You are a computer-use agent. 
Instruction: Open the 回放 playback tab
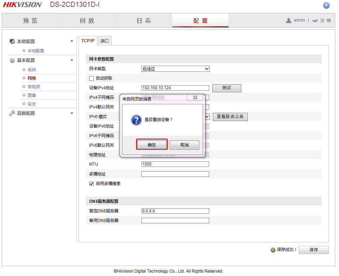tap(87, 21)
